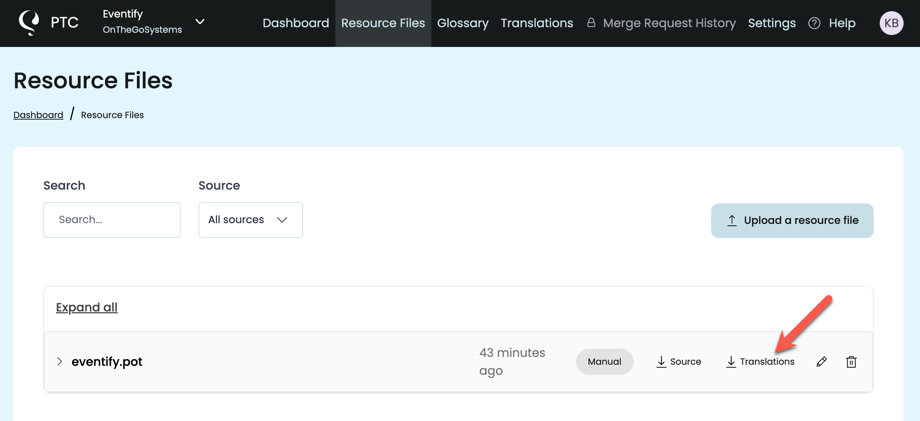Expand the eventify.pot row

point(59,361)
